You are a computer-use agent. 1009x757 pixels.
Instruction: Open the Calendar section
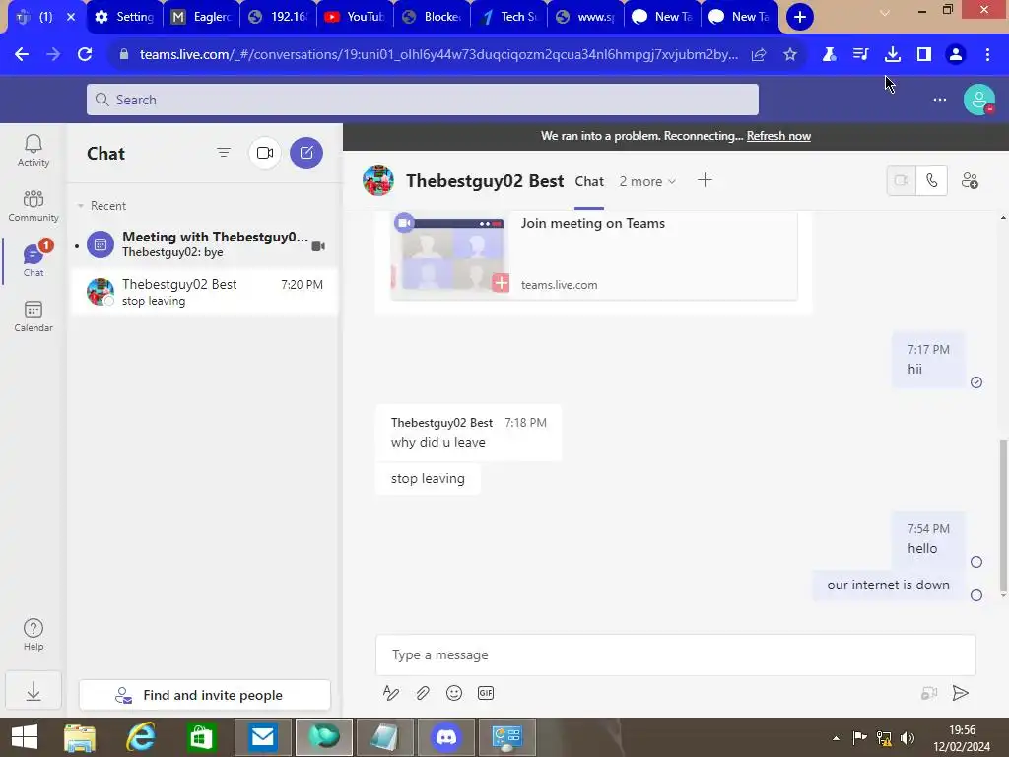pos(33,316)
